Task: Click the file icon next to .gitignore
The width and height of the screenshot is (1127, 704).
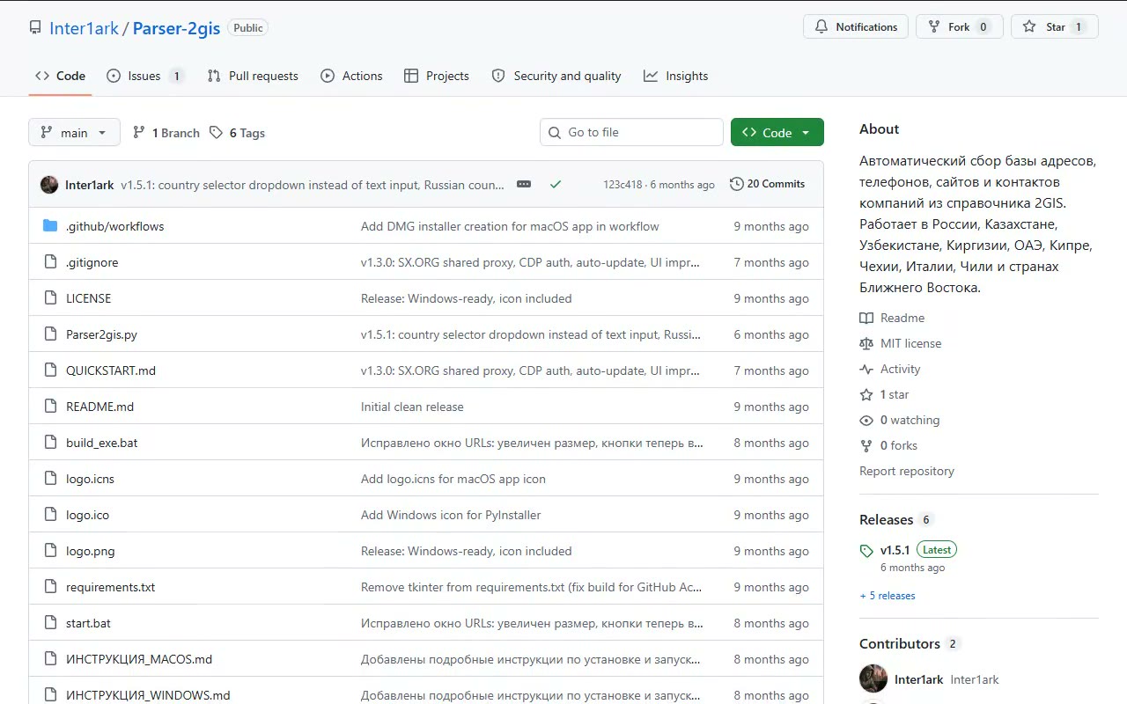Action: (x=50, y=262)
